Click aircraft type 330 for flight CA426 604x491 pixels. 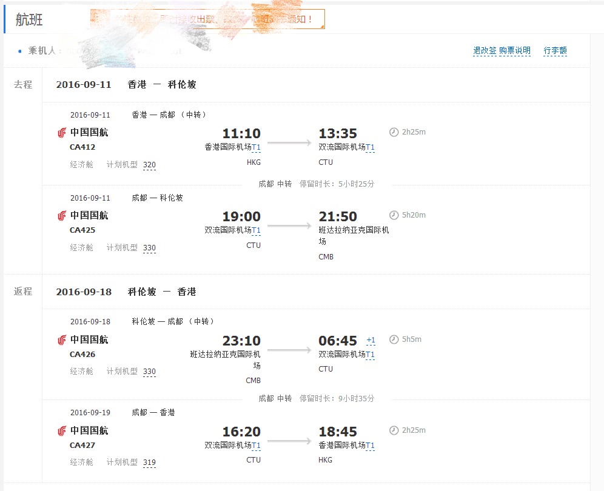pos(149,372)
